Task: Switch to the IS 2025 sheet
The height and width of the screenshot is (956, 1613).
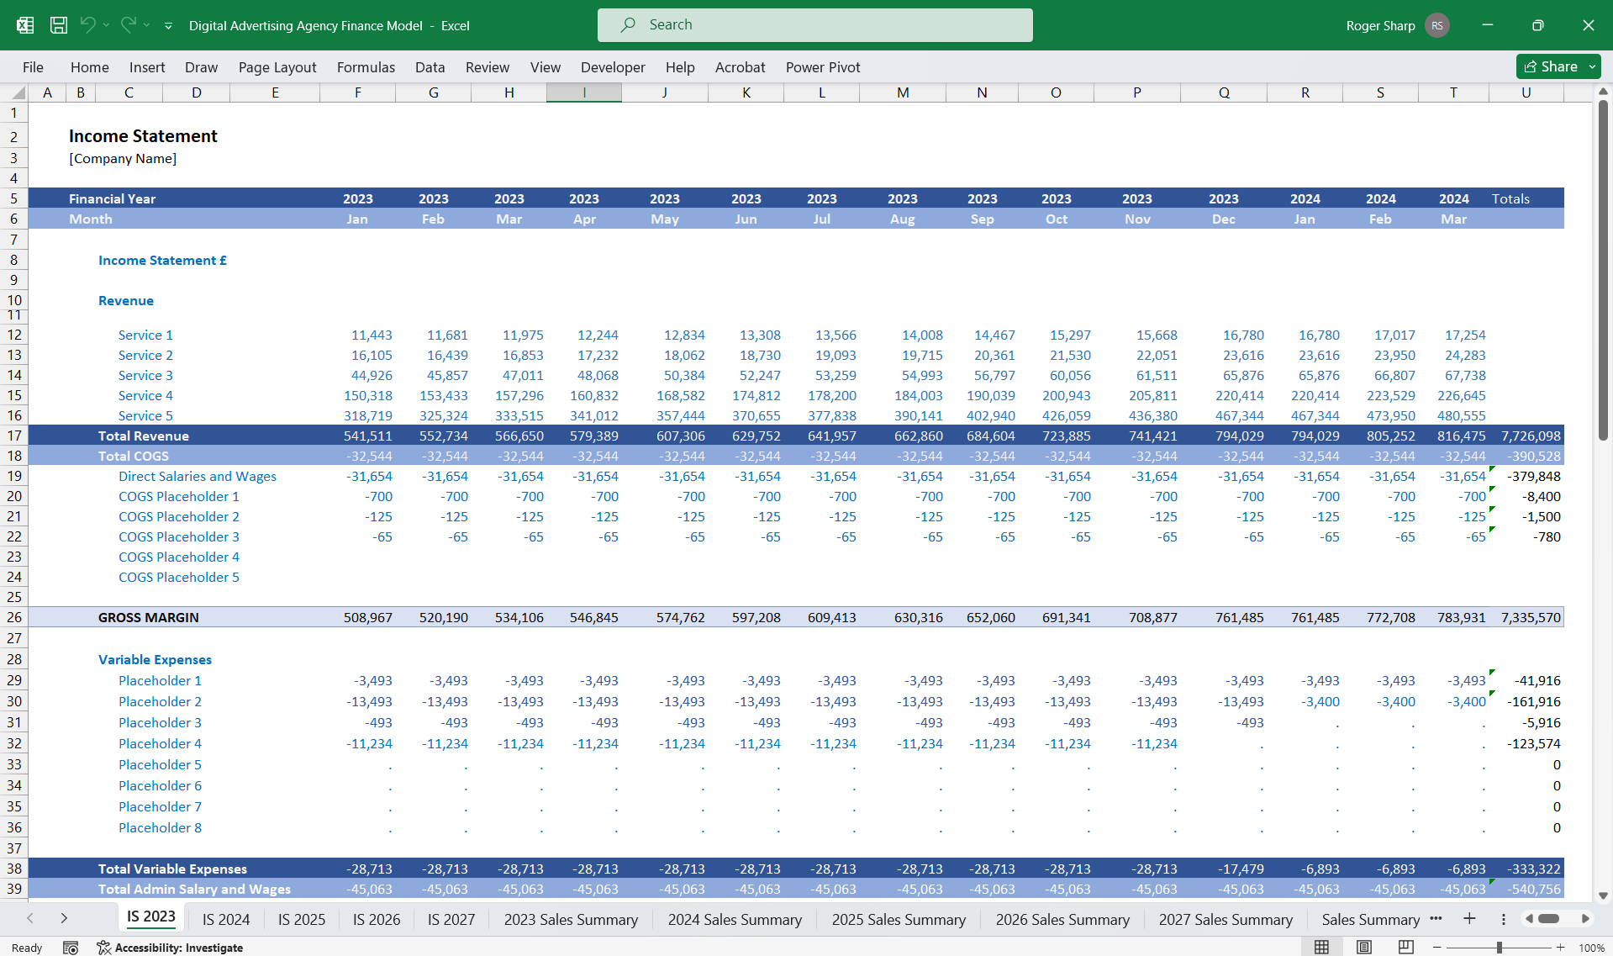Action: pos(301,919)
